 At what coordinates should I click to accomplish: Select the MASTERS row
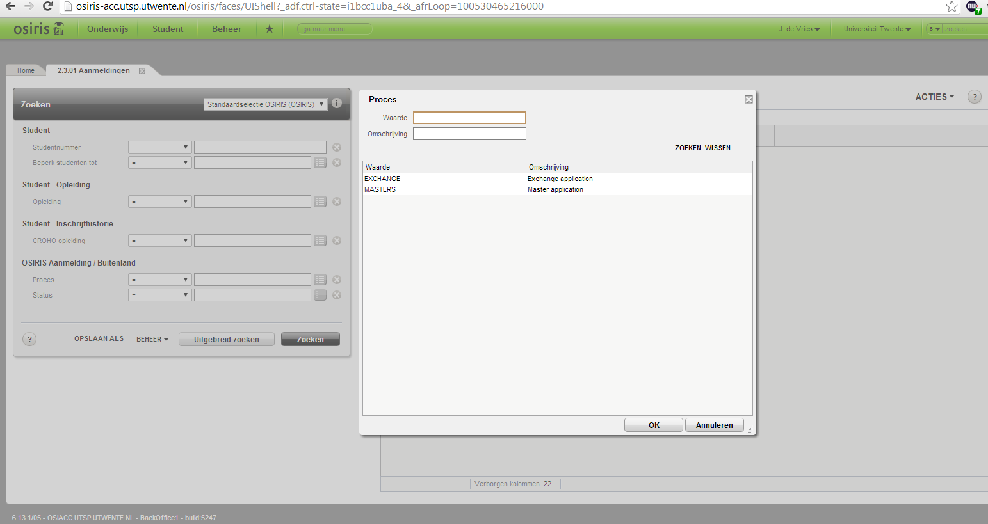coord(557,189)
